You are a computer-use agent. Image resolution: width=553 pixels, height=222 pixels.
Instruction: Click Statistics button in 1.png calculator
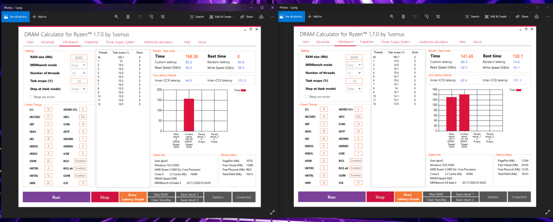[x=218, y=197]
